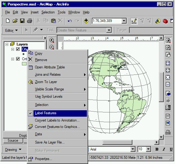Image resolution: width=175 pixels, height=164 pixels.
Task: Select the Zoom In magnifier beside the table of contents
Action: (52, 40)
